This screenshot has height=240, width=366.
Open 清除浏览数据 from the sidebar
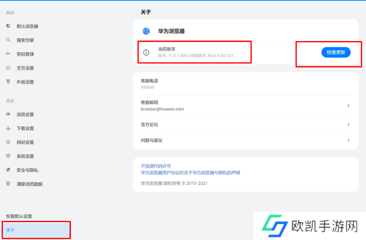pyautogui.click(x=29, y=184)
